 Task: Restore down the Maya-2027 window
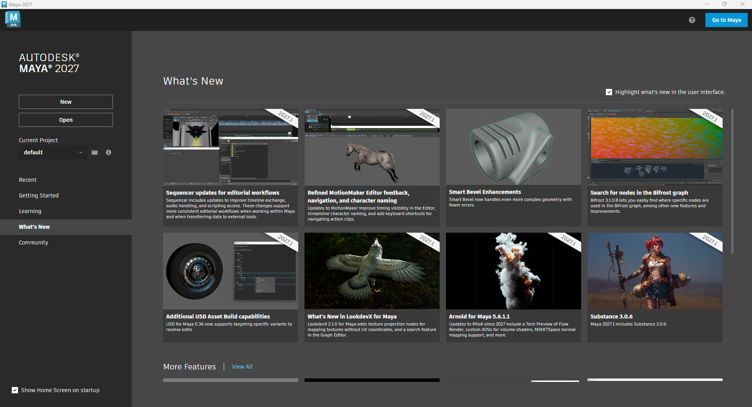(725, 4)
